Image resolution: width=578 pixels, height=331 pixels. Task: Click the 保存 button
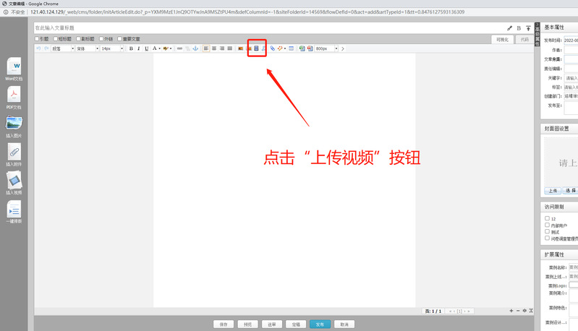click(x=224, y=324)
